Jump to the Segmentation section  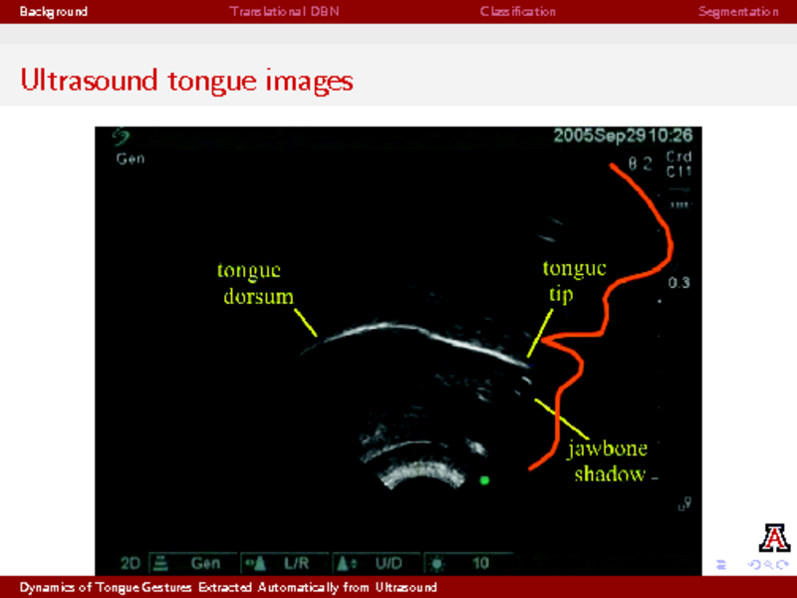tap(737, 12)
